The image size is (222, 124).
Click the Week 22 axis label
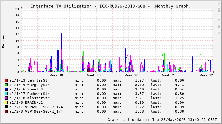pyautogui.click(x=206, y=75)
